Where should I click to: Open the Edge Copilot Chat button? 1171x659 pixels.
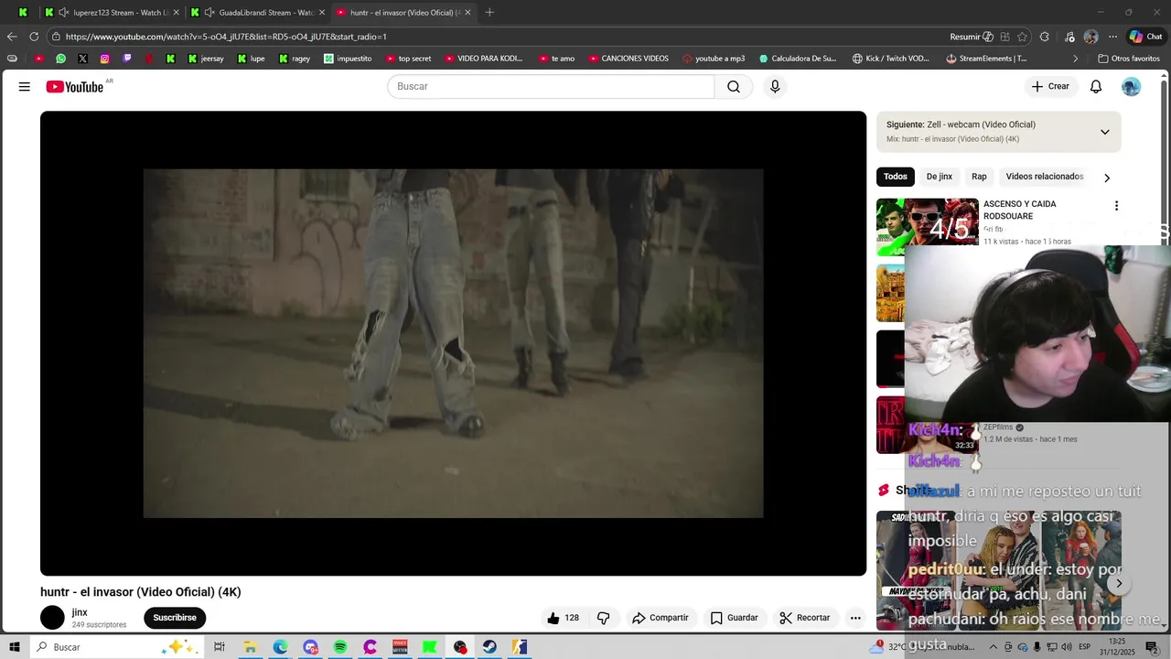tap(1145, 37)
